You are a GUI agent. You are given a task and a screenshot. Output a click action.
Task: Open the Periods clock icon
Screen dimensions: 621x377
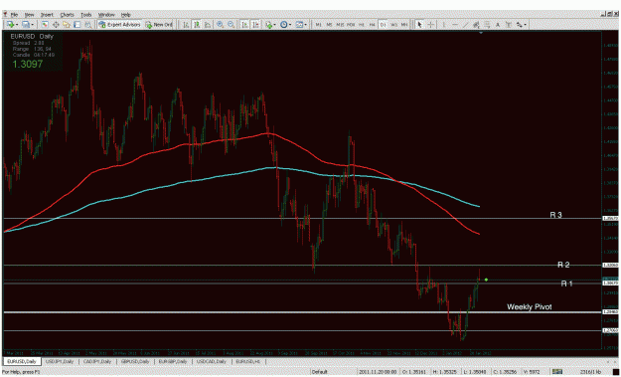(284, 25)
